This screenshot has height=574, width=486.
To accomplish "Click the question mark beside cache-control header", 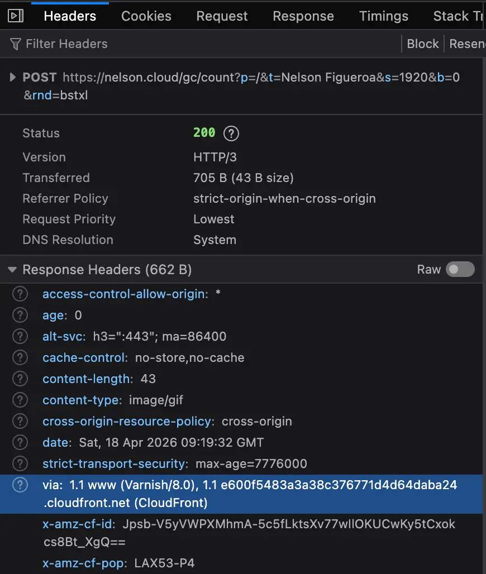I will pyautogui.click(x=20, y=357).
